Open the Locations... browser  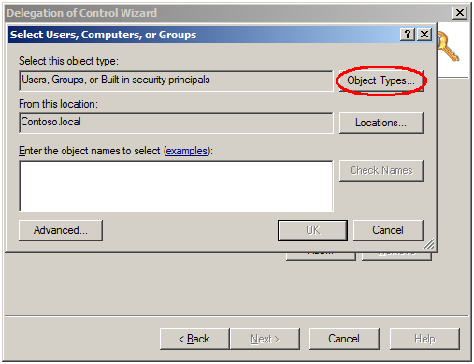pos(381,123)
